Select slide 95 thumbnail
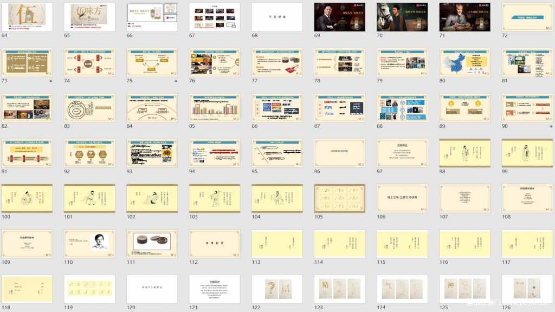The image size is (555, 312). click(x=277, y=153)
